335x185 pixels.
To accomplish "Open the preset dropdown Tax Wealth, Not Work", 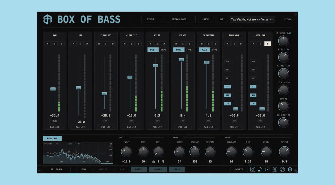I will coord(252,19).
